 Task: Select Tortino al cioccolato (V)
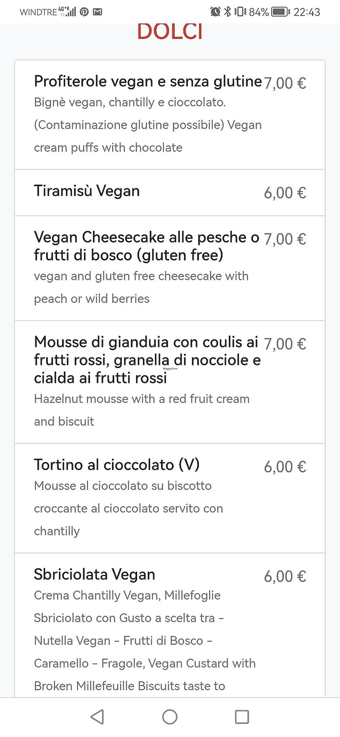117,464
